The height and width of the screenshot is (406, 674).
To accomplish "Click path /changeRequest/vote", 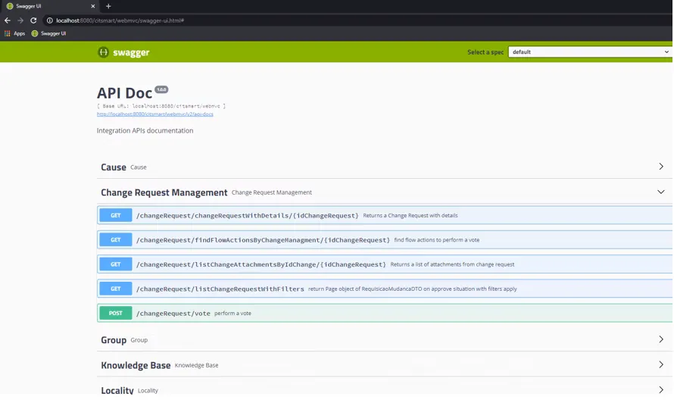I will (x=173, y=314).
